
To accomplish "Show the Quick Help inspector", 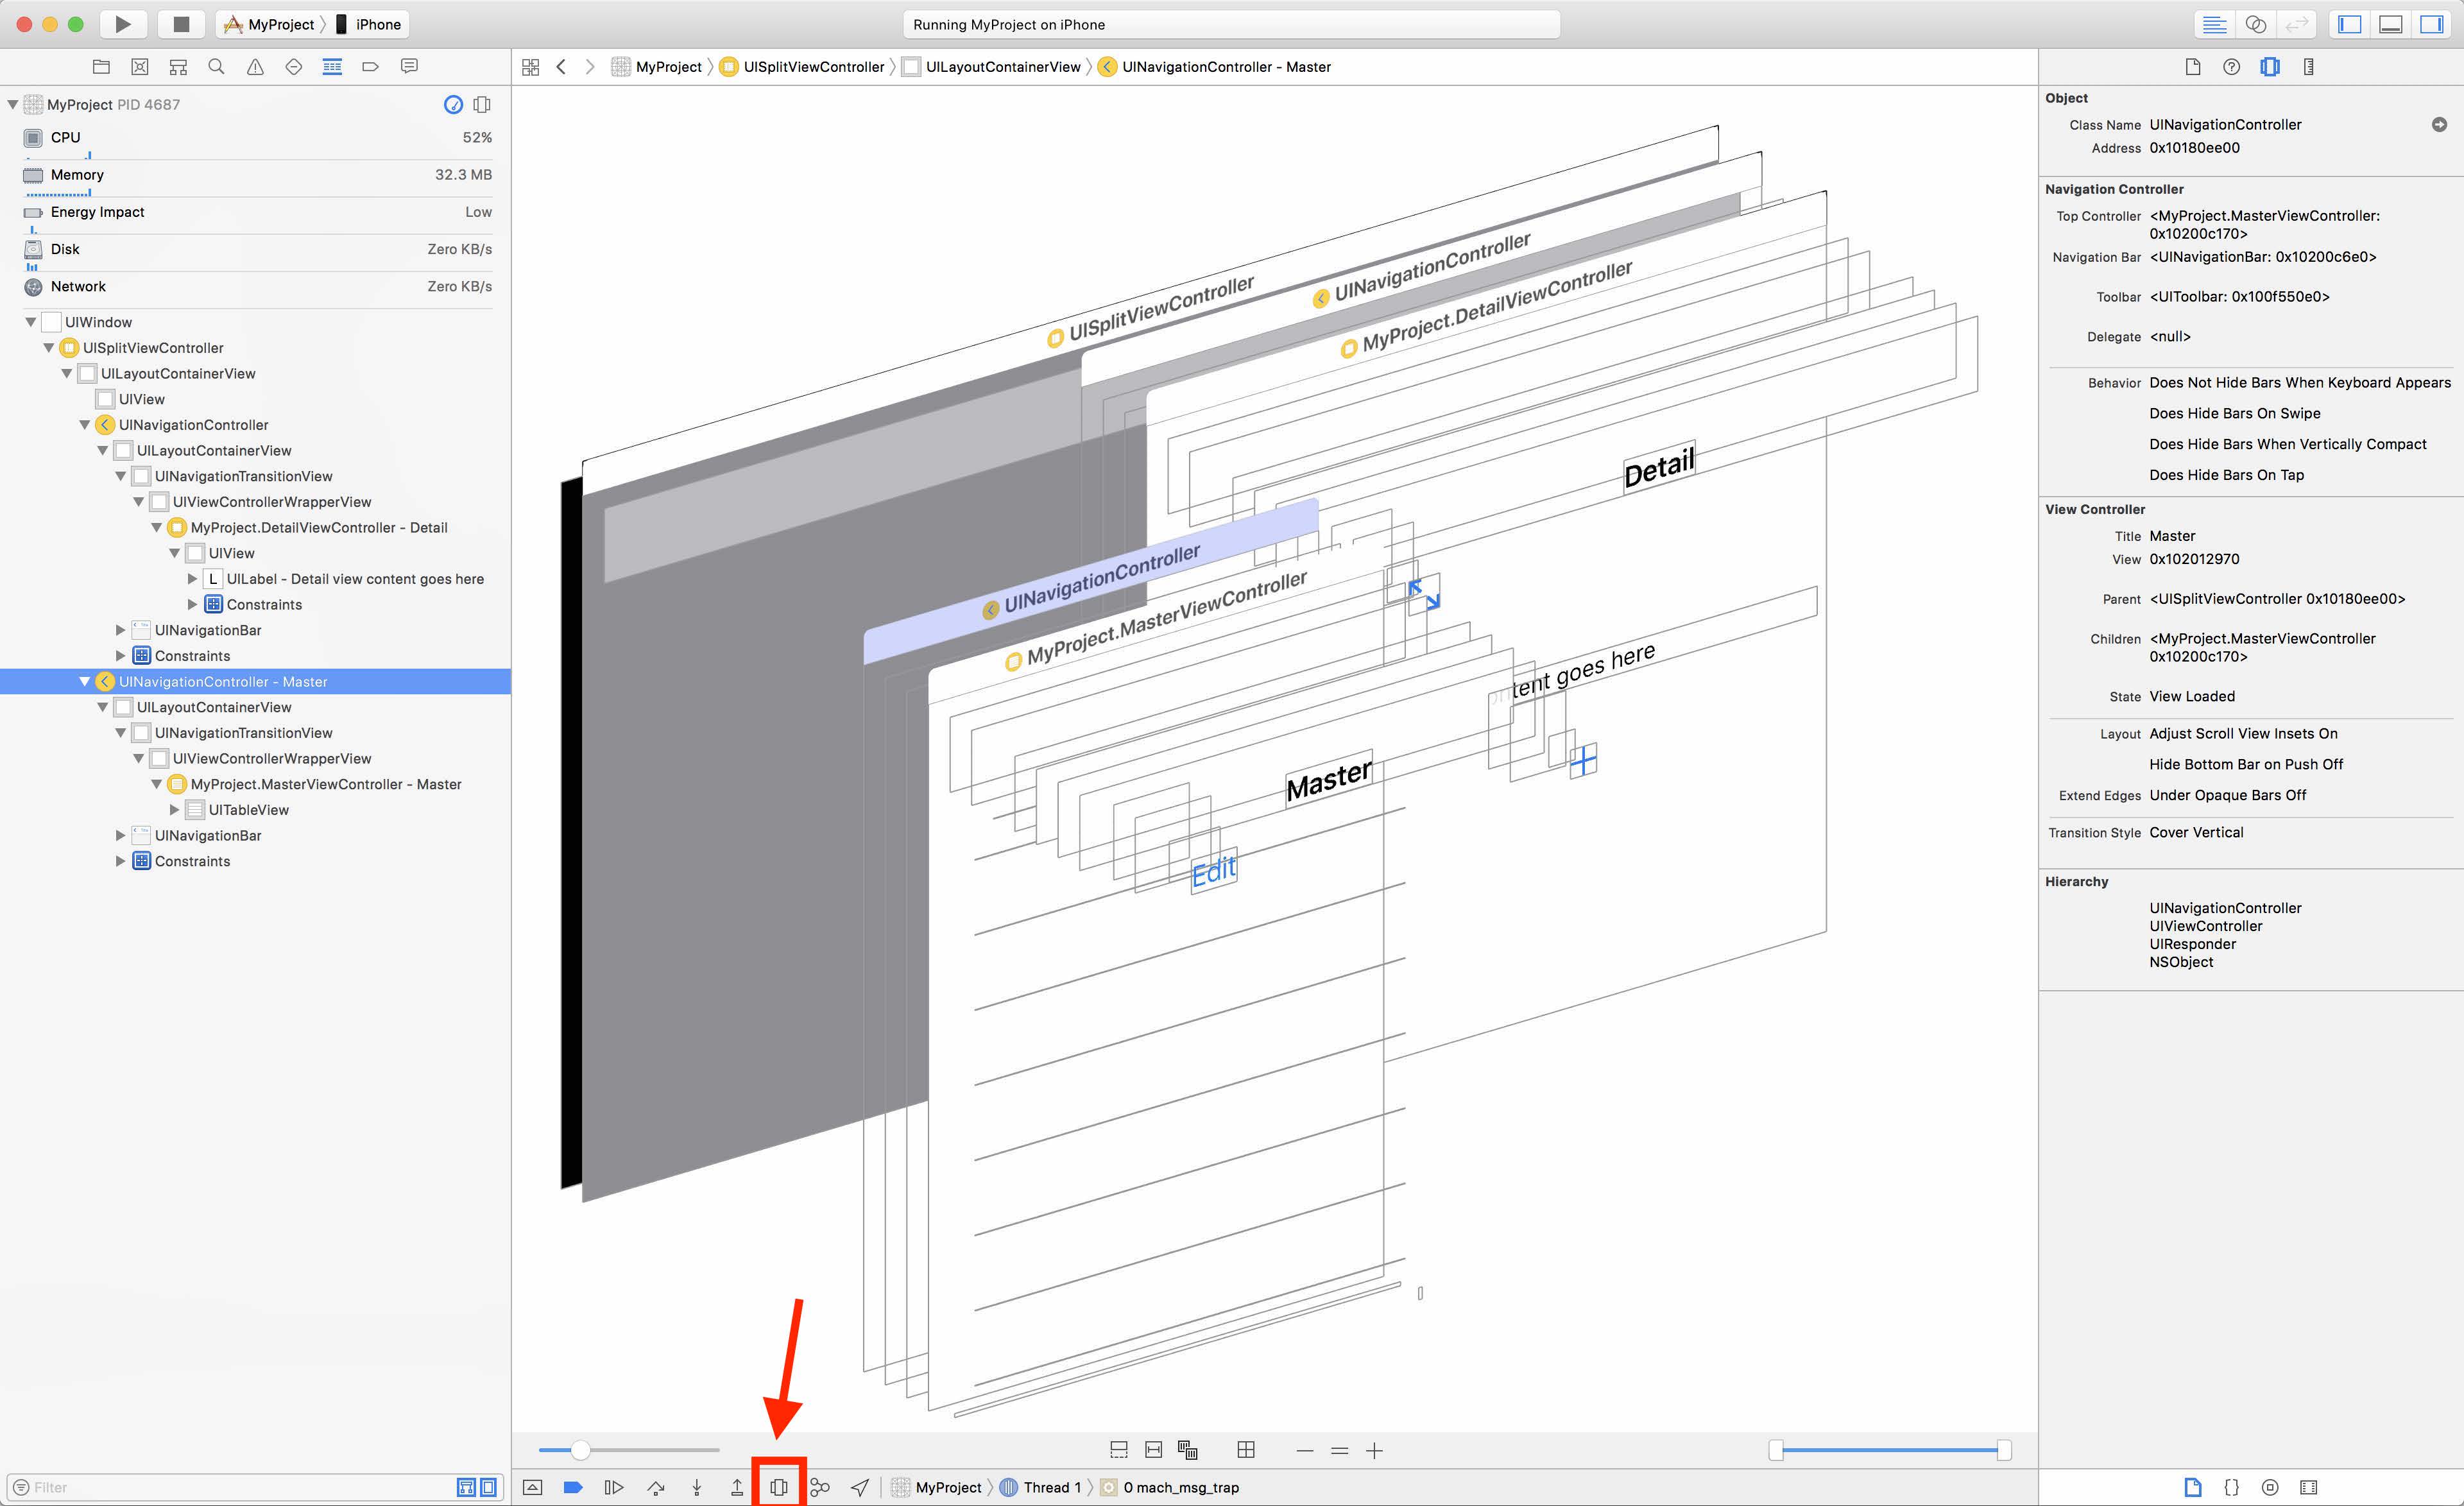I will 2231,67.
